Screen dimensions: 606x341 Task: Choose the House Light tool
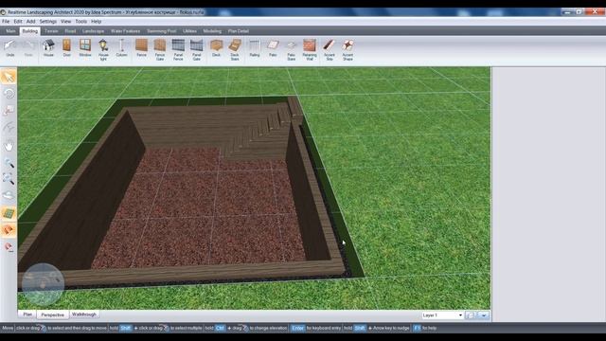103,50
